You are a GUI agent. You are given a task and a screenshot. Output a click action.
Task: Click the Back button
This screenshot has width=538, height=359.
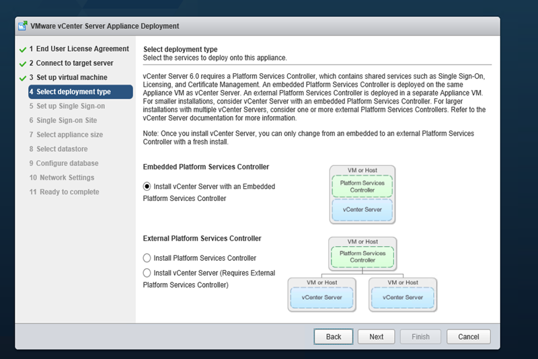[333, 337]
